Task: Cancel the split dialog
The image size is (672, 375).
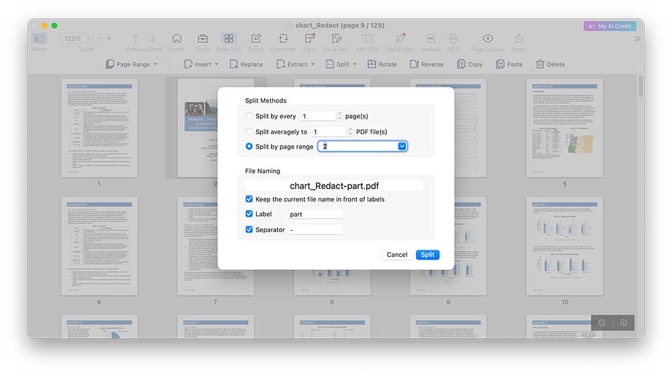Action: coord(396,255)
